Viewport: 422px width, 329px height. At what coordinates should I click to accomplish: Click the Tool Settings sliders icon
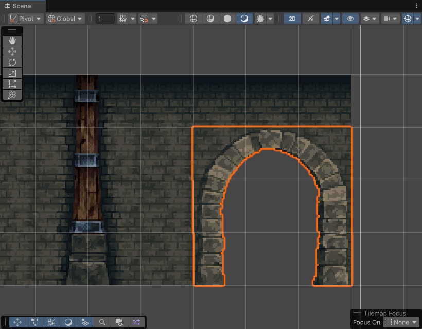[34, 322]
